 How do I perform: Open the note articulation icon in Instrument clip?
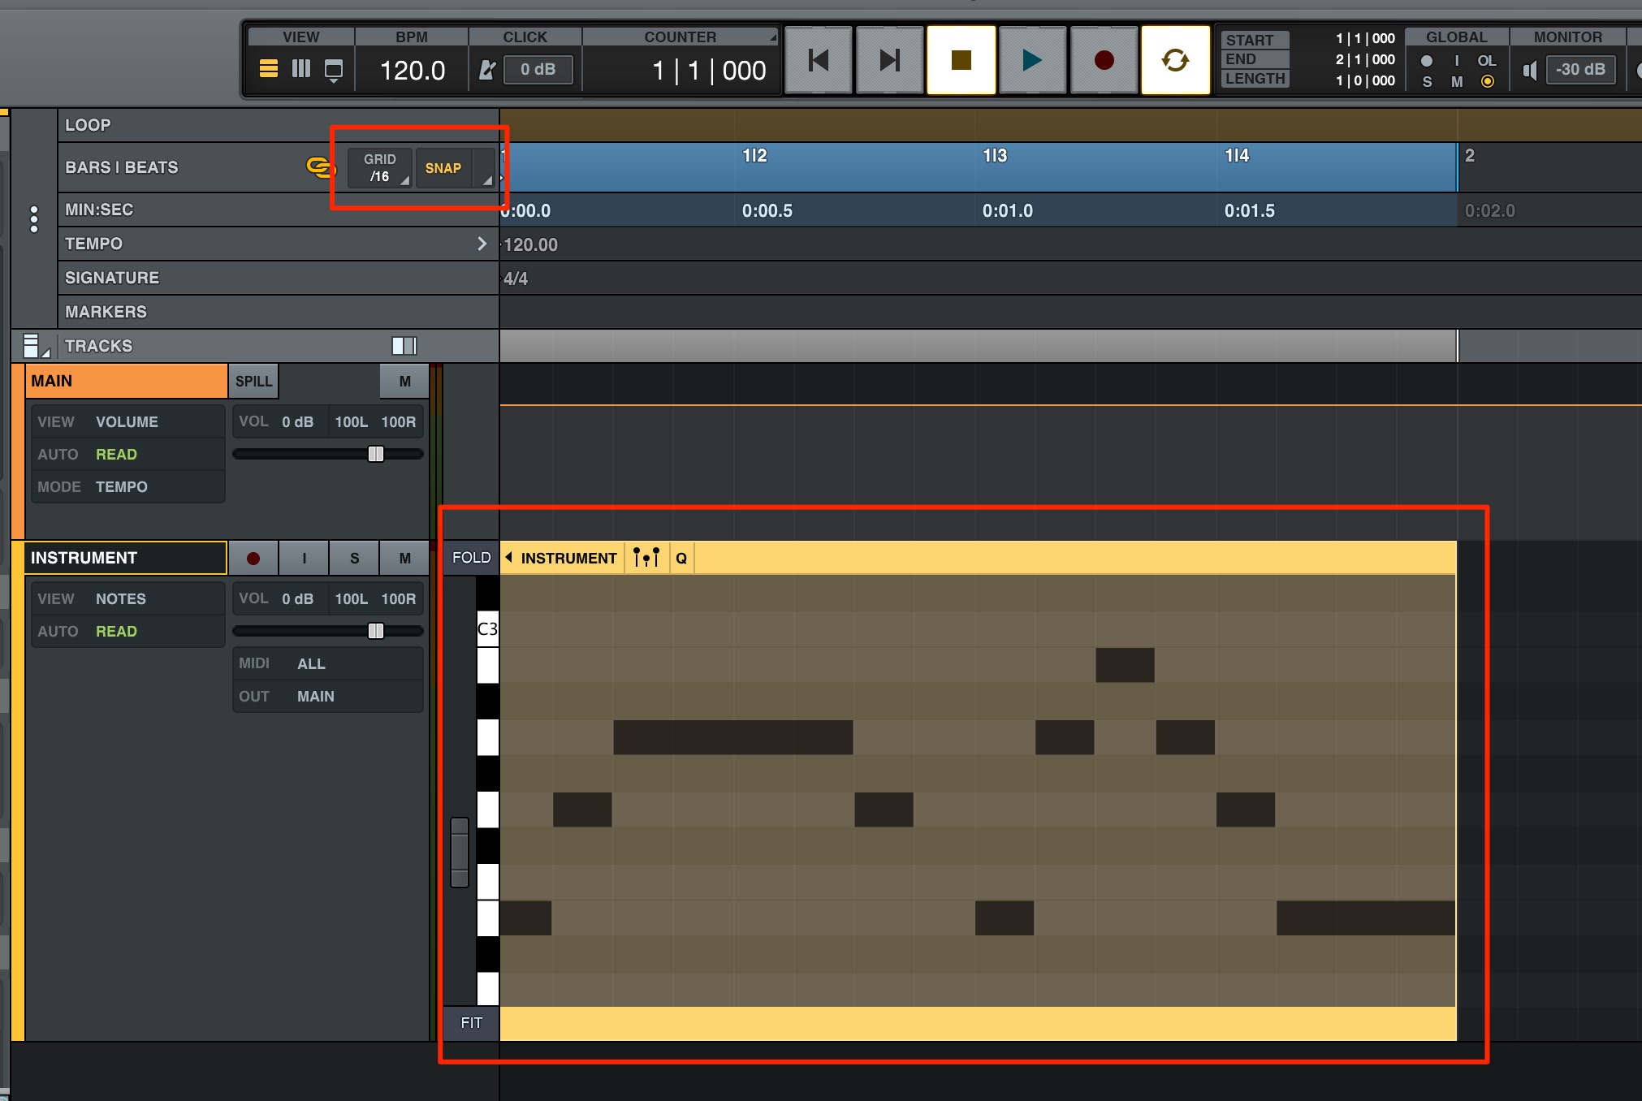coord(646,558)
